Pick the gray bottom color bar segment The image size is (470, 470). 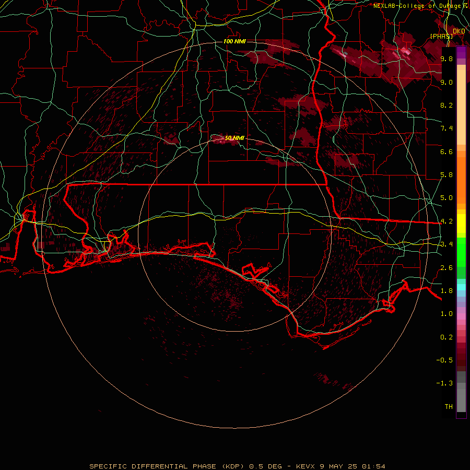tap(461, 401)
